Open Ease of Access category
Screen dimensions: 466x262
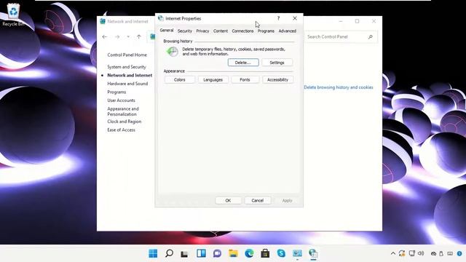click(121, 130)
